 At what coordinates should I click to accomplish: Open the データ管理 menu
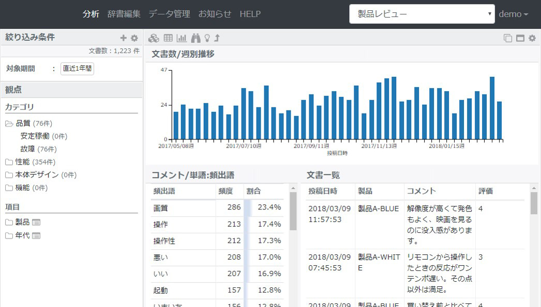click(x=170, y=14)
